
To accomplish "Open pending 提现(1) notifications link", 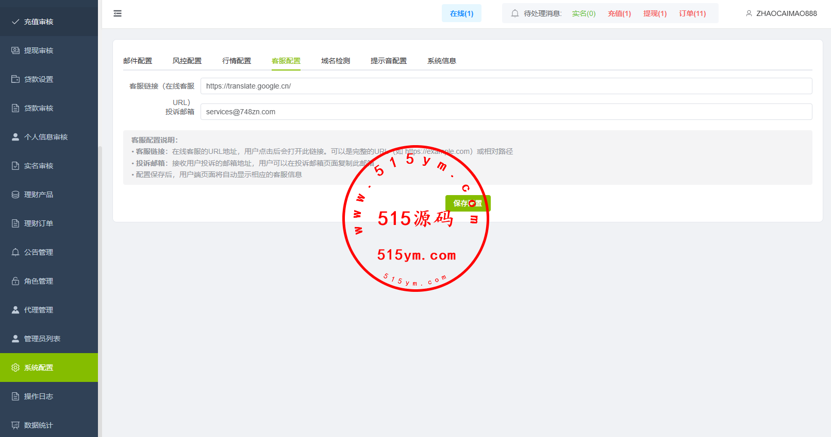I will tap(655, 13).
